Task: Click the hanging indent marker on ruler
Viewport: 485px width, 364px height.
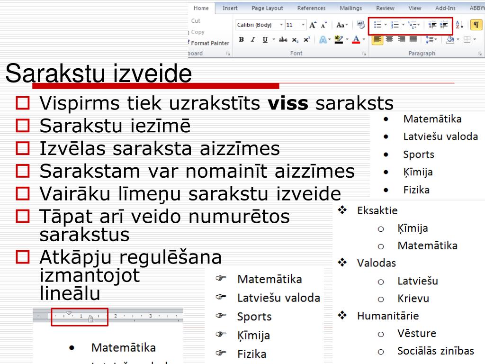Action: [90, 318]
